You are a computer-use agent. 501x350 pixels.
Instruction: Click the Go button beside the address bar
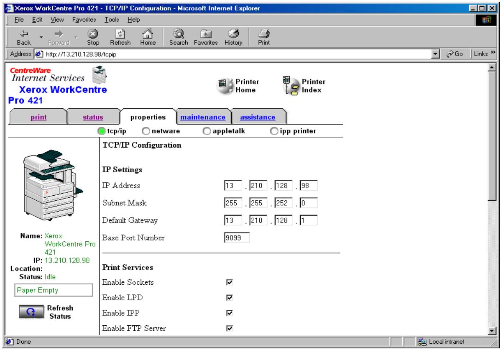click(455, 54)
